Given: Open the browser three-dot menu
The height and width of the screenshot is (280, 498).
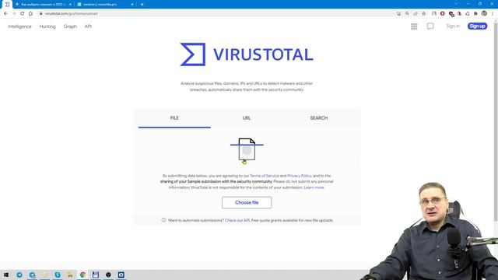Looking at the screenshot, I should coord(493,14).
